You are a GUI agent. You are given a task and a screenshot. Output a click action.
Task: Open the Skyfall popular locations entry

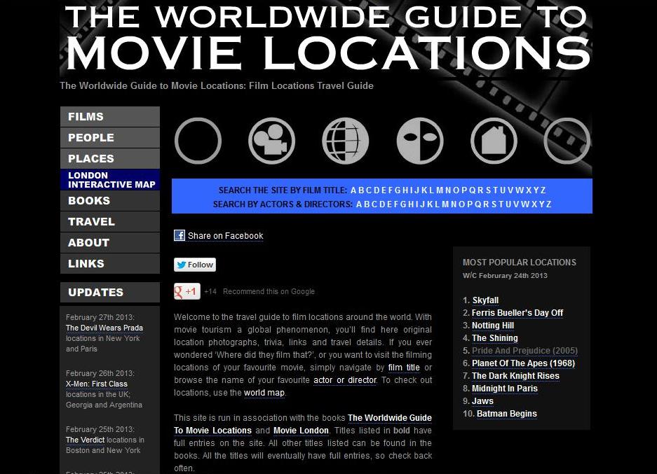485,300
